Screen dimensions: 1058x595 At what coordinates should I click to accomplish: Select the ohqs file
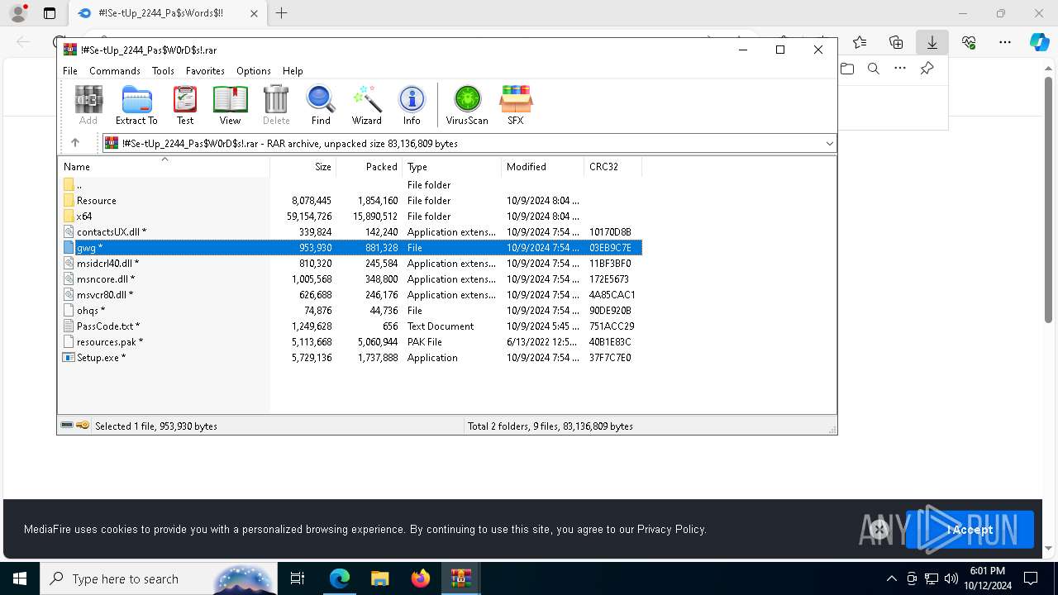click(351, 311)
